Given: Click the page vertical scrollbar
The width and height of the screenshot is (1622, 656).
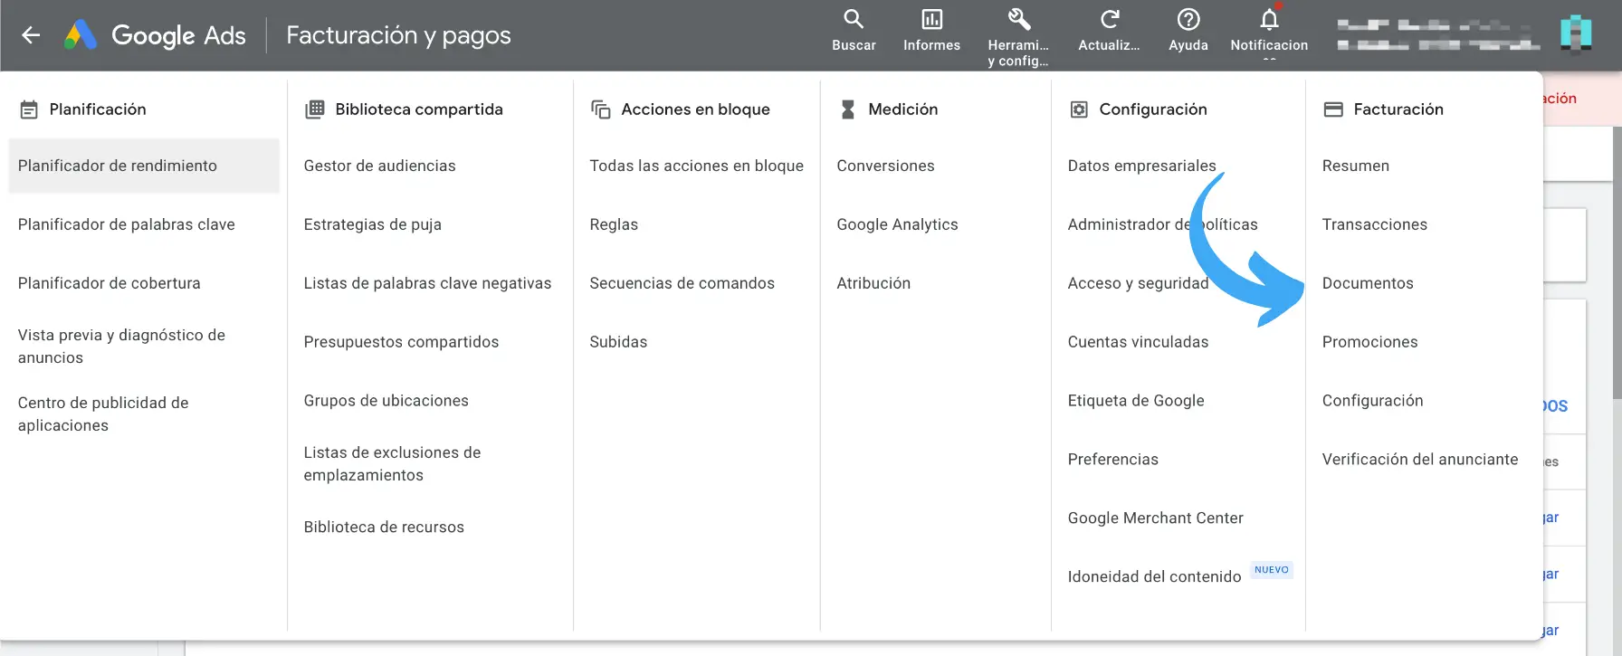Looking at the screenshot, I should point(1617,262).
